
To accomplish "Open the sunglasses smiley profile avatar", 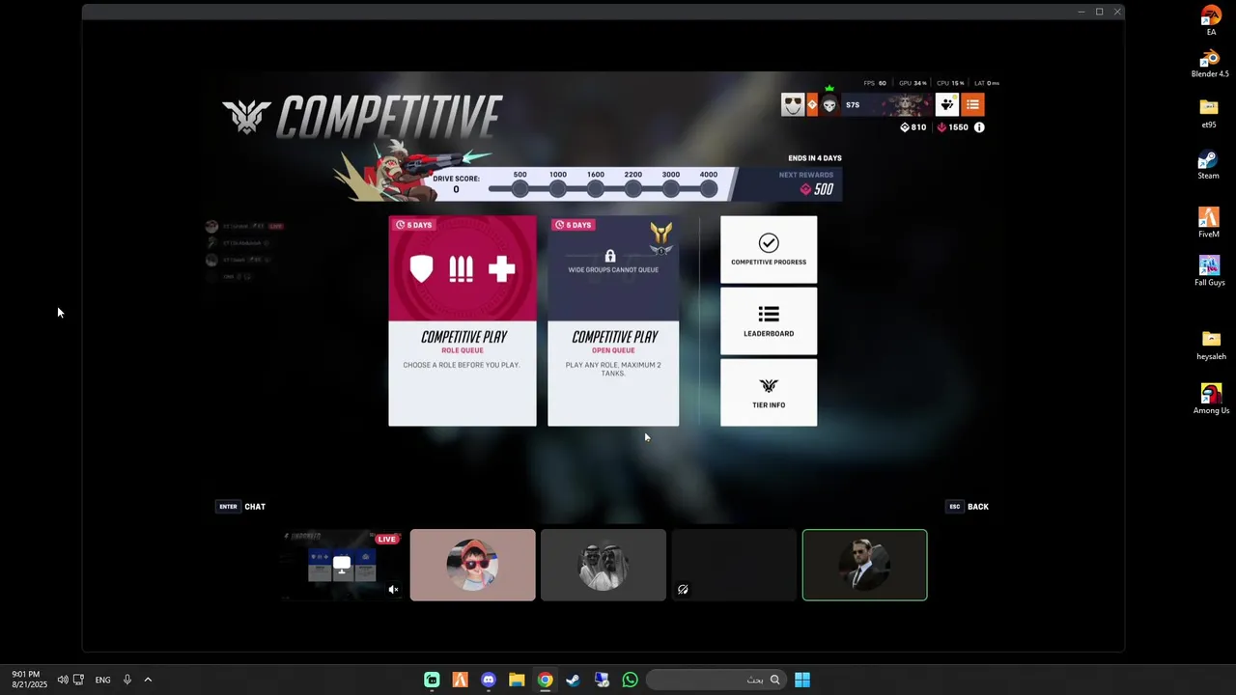I will pos(793,104).
